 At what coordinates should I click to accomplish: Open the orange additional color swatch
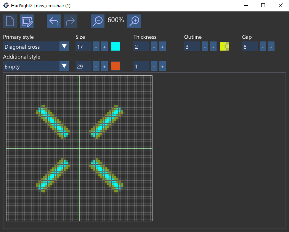(116, 66)
